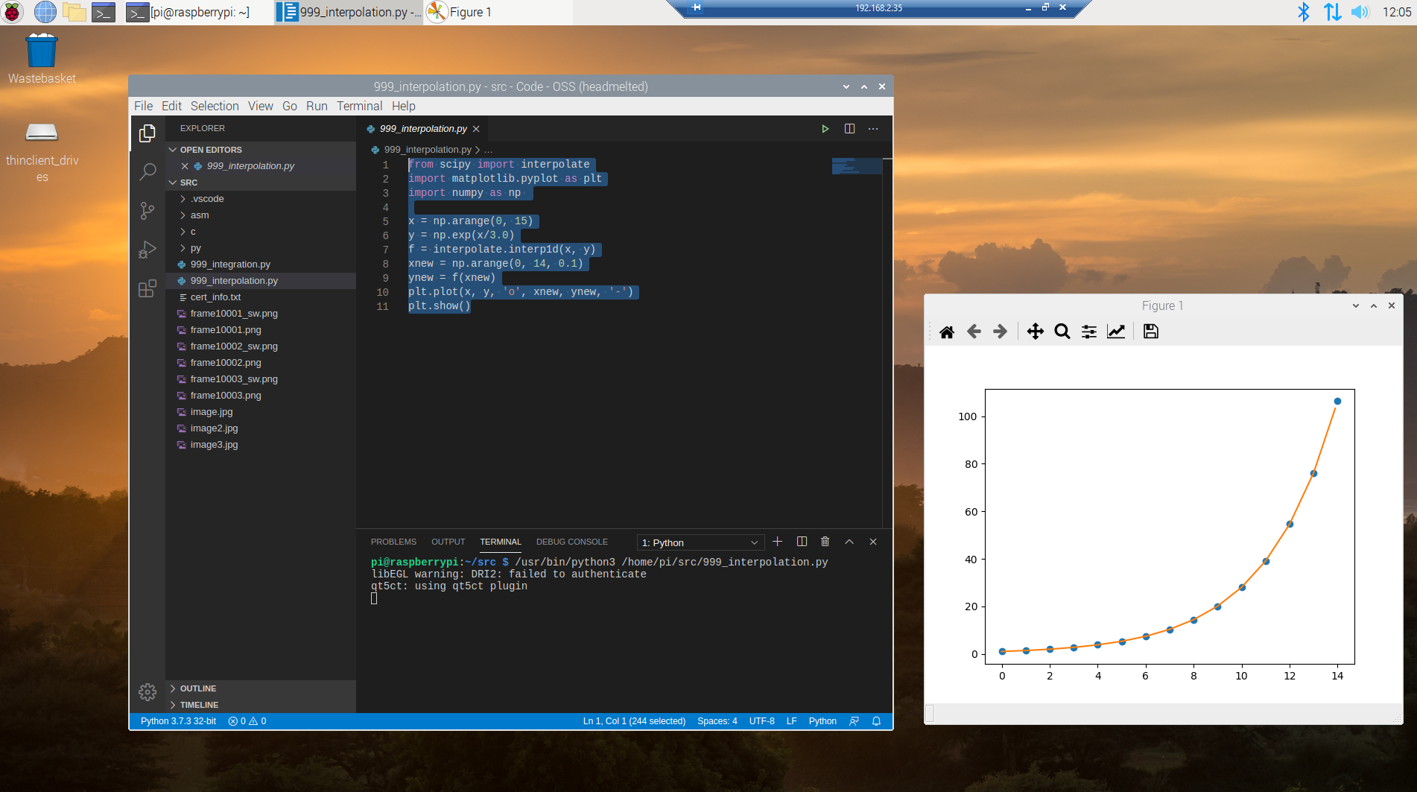
Task: Open the Run and Debug sidebar view
Action: [x=148, y=249]
